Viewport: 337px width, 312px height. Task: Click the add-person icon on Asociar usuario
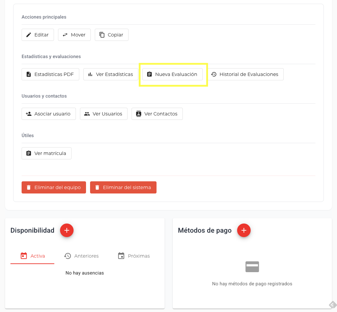coord(28,114)
